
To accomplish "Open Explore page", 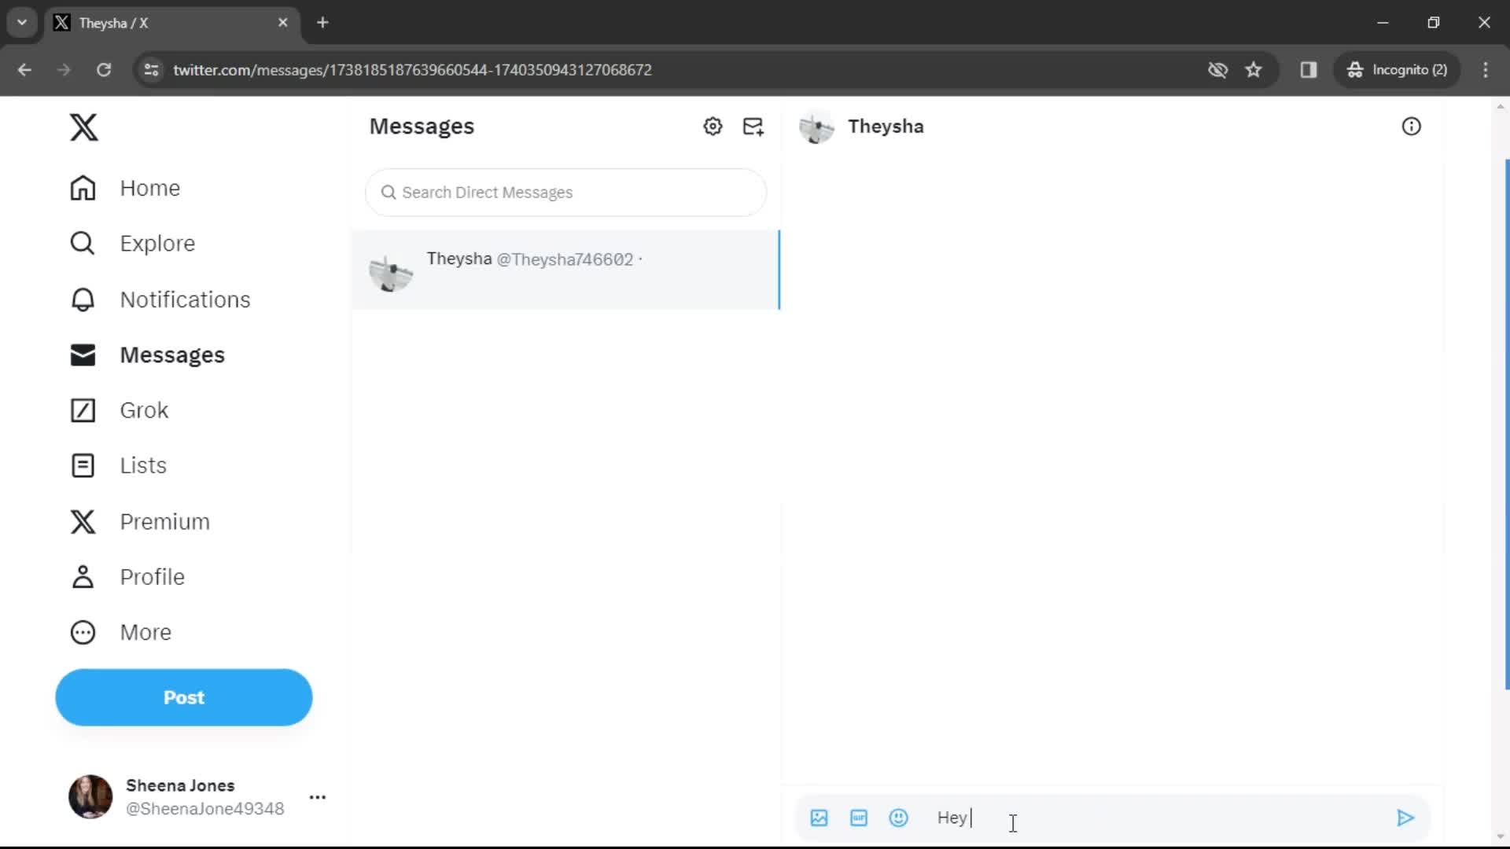I will [132, 244].
